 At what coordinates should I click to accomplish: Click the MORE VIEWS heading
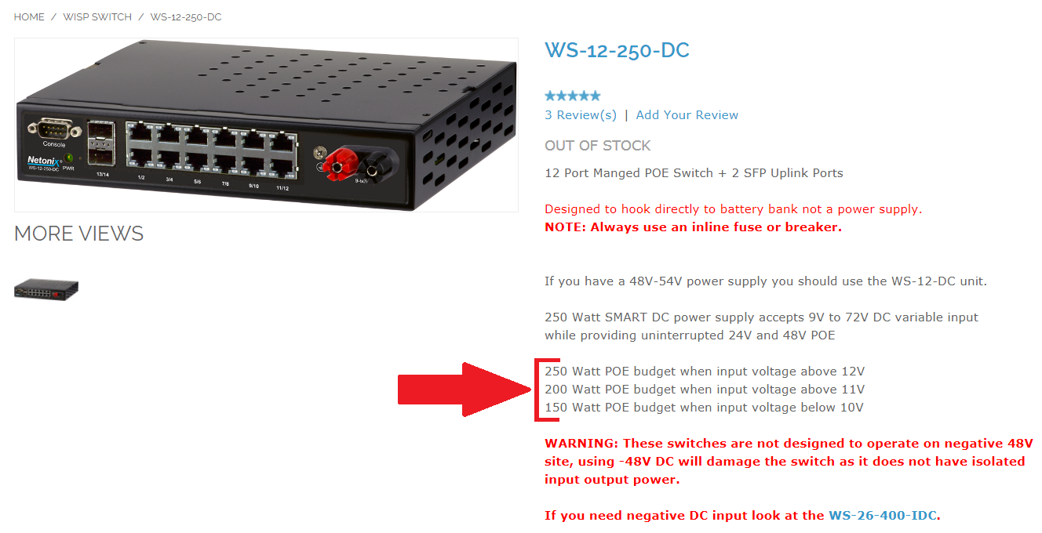(x=78, y=234)
